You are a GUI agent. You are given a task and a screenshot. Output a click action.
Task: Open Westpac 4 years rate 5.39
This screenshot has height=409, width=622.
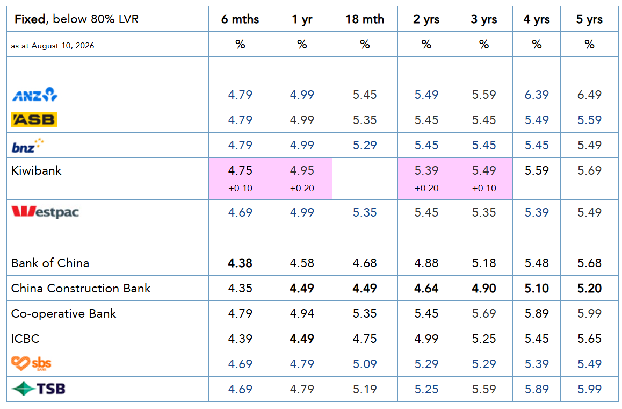[537, 212]
